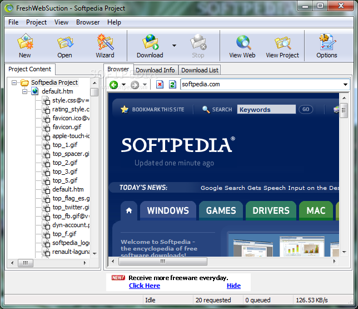Viewport: 358px width, 309px height.
Task: Click the "20 requested" status bar entry
Action: point(213,300)
